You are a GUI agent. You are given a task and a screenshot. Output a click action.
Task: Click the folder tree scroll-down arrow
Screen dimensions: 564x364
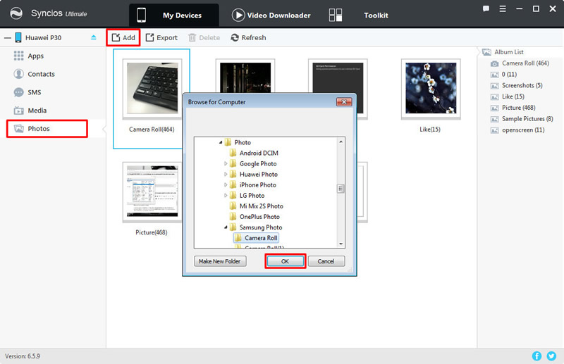coord(341,244)
